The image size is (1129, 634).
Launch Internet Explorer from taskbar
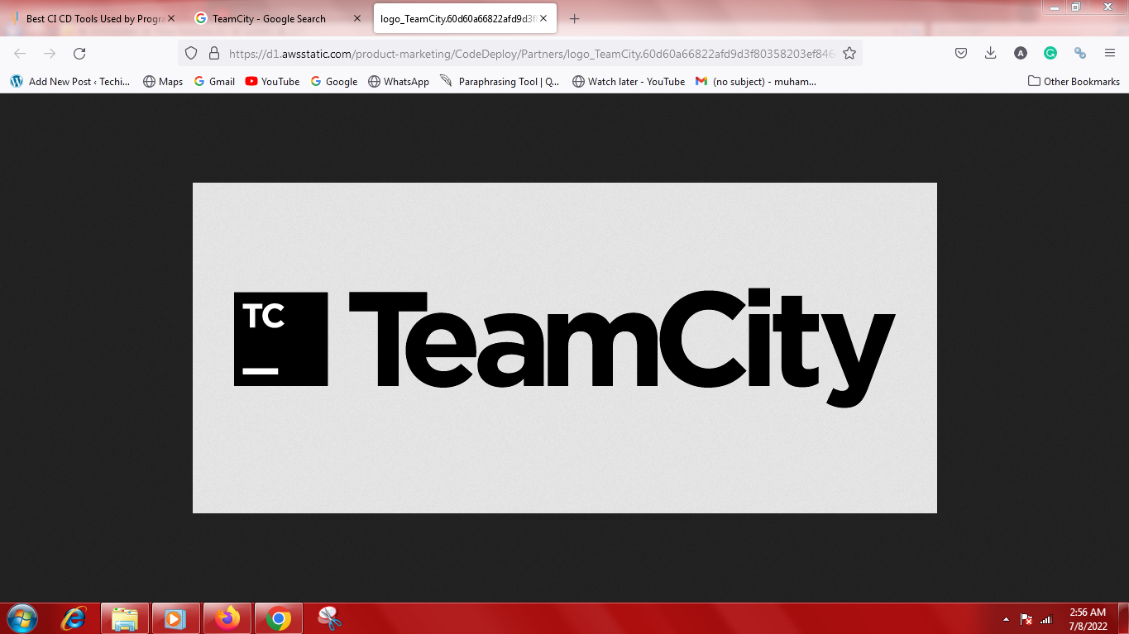click(x=74, y=618)
